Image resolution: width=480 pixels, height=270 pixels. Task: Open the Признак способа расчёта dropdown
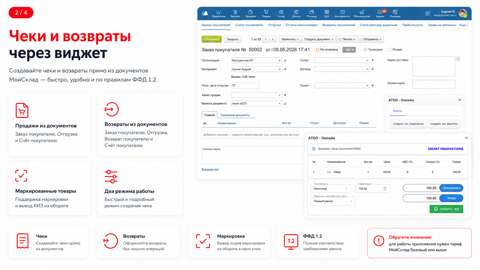point(333,201)
